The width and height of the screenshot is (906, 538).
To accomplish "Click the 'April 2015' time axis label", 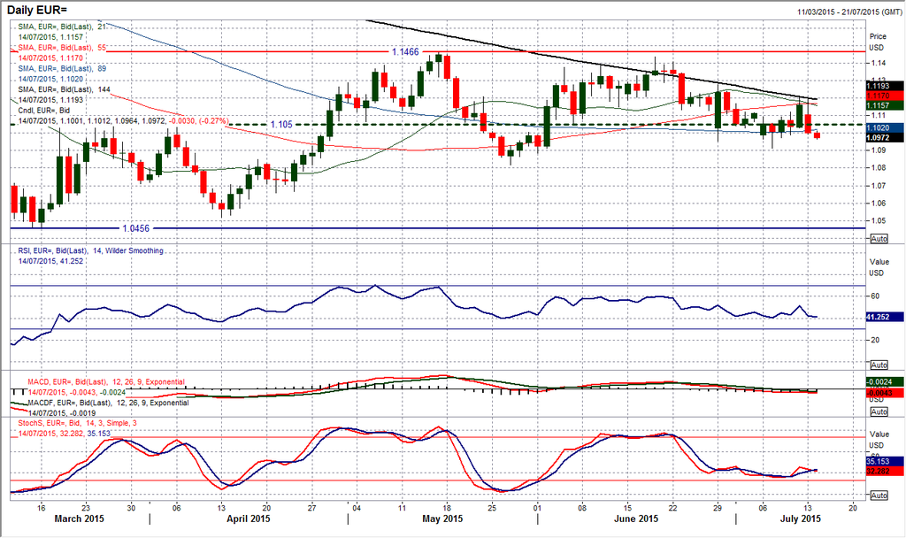I will pos(249,519).
